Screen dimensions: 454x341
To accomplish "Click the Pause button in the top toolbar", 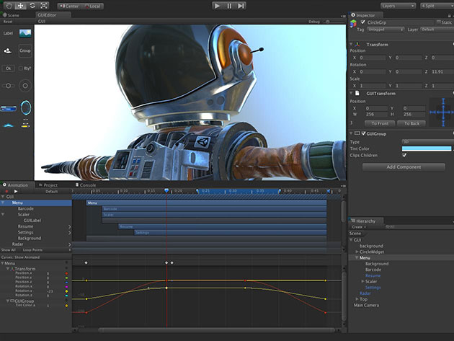I will pyautogui.click(x=229, y=6).
